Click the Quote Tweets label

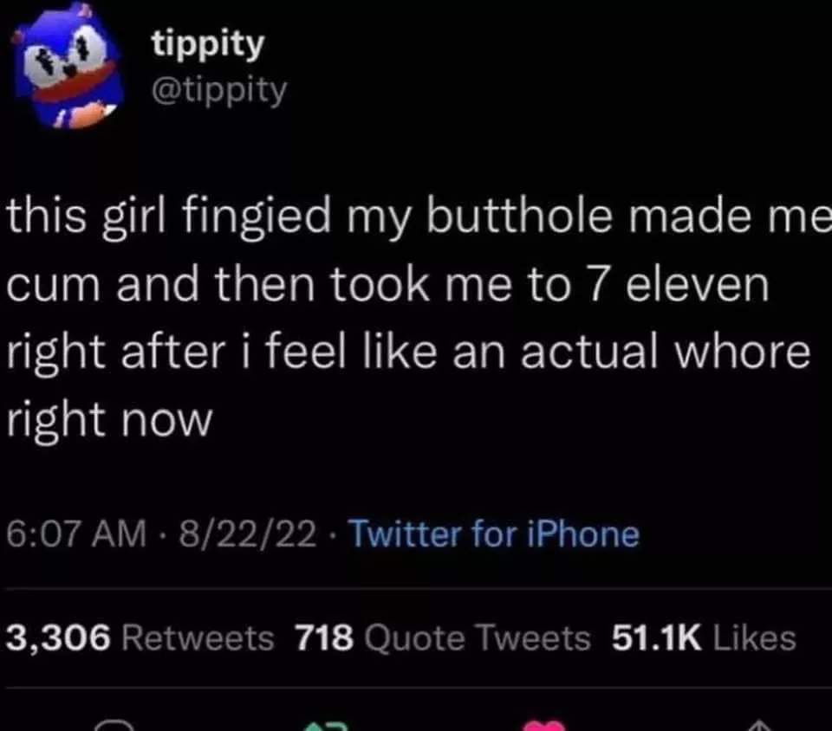point(478,639)
